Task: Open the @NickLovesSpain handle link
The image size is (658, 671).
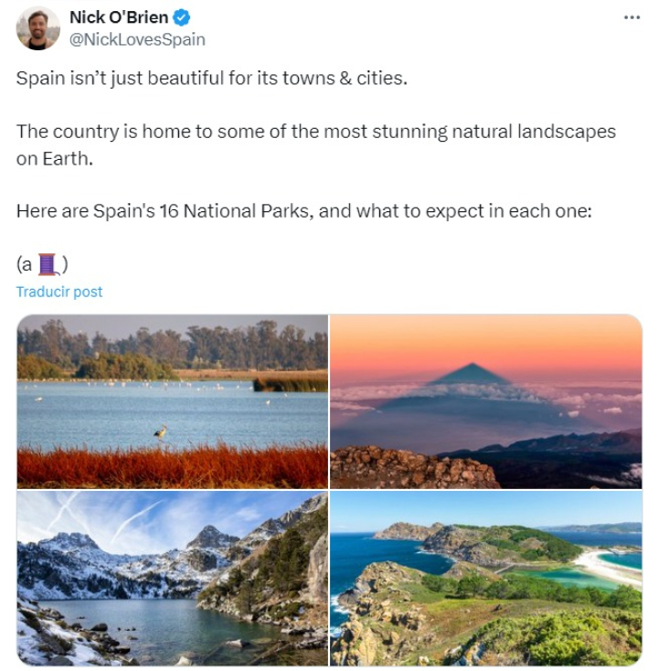Action: 137,39
